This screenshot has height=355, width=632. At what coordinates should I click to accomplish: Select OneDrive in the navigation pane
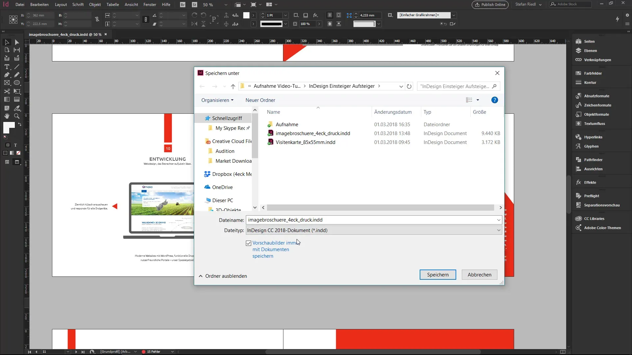[222, 187]
